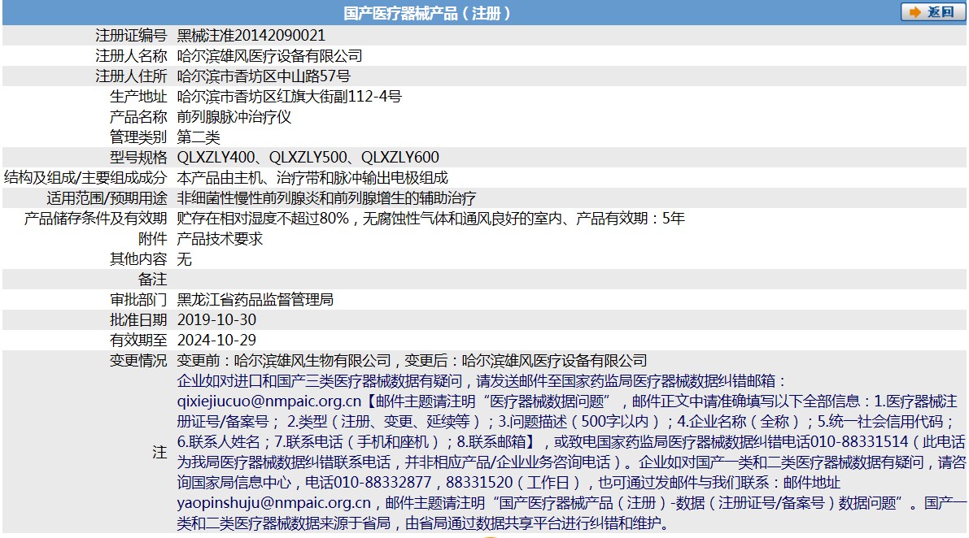Click the orange arrow icon in 返回 button

[x=915, y=12]
